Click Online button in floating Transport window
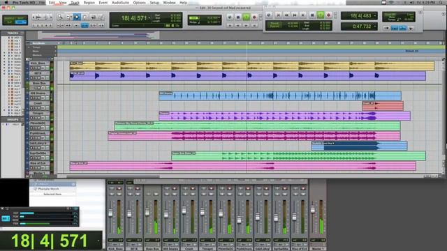Viewport: 447px width, 251px height. [268, 15]
